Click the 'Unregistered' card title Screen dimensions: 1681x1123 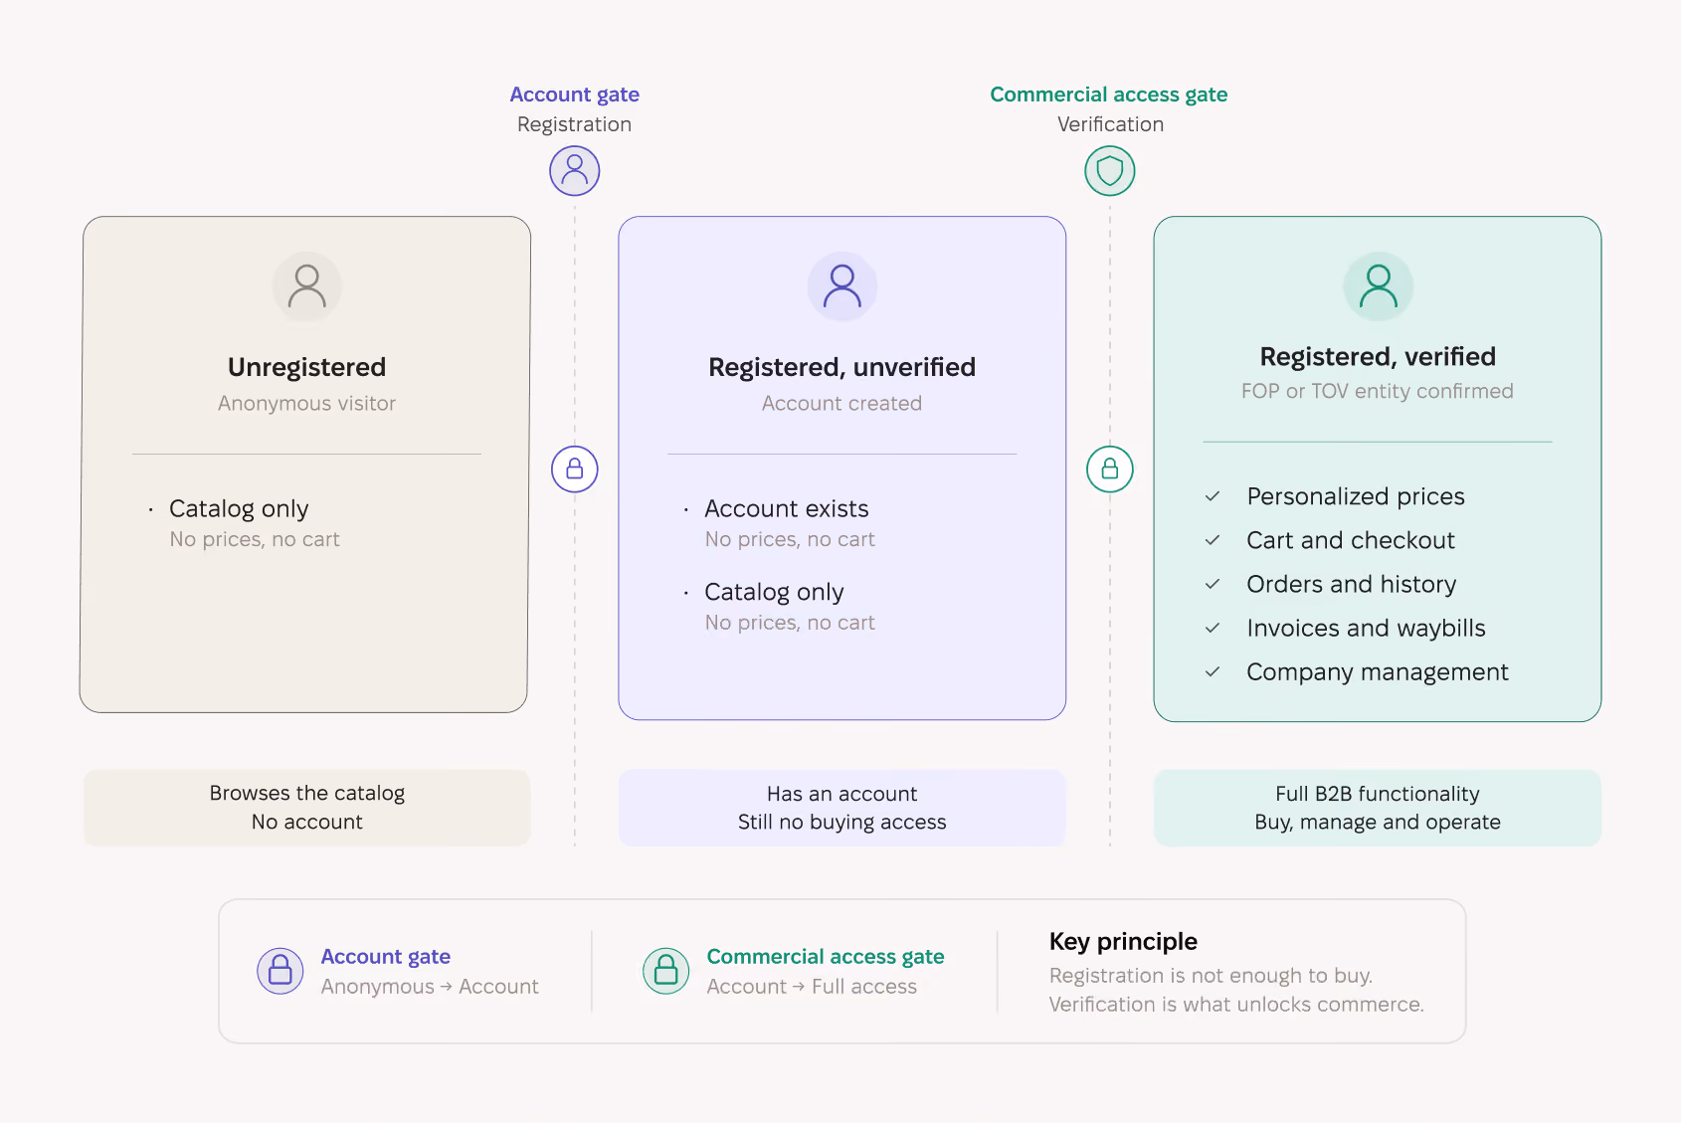coord(307,367)
